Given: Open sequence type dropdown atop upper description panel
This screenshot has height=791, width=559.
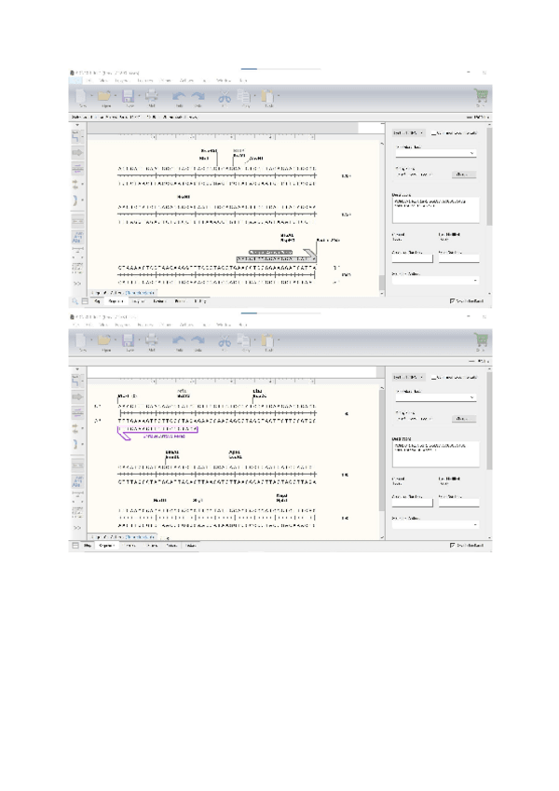Looking at the screenshot, I should click(x=408, y=133).
